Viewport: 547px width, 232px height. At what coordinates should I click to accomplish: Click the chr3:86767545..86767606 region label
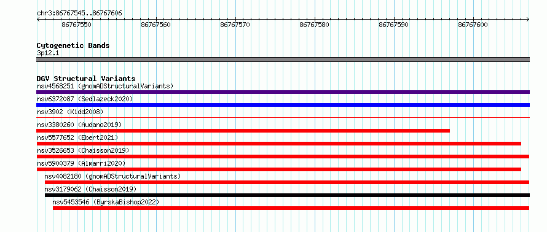(x=79, y=14)
